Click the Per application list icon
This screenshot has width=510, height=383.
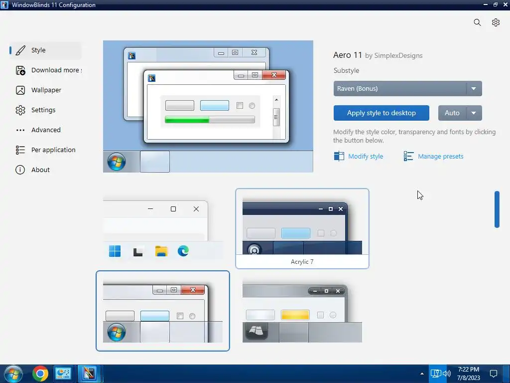(x=20, y=150)
